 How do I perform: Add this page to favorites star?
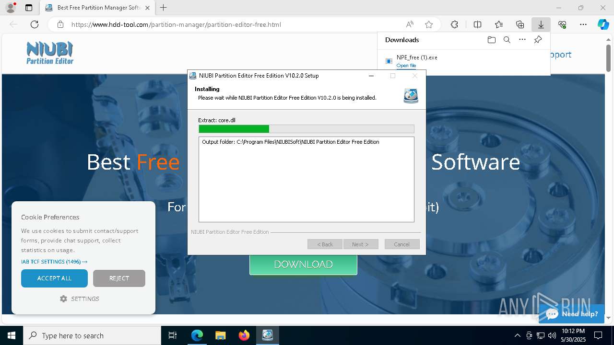pos(429,24)
